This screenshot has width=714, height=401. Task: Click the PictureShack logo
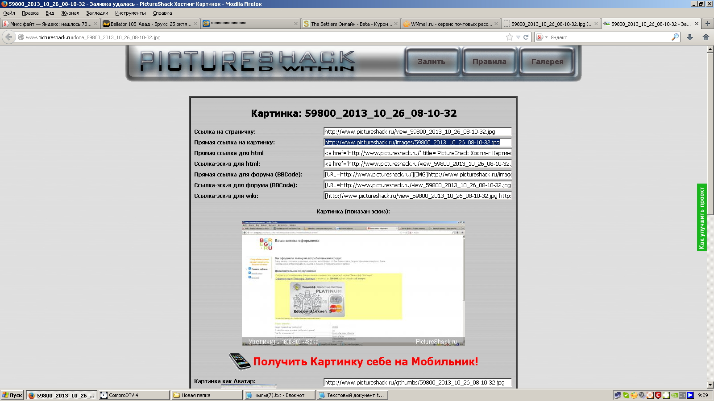click(248, 61)
